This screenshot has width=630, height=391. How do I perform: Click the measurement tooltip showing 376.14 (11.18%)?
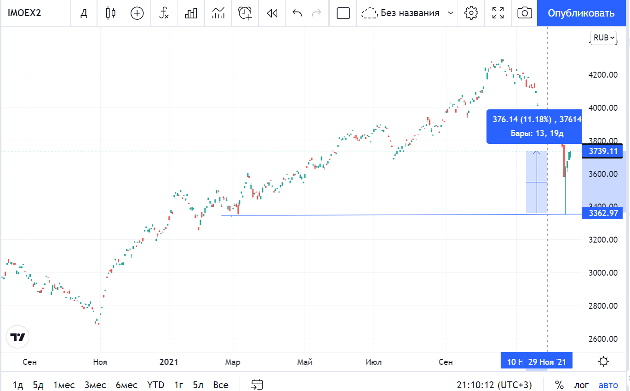534,126
